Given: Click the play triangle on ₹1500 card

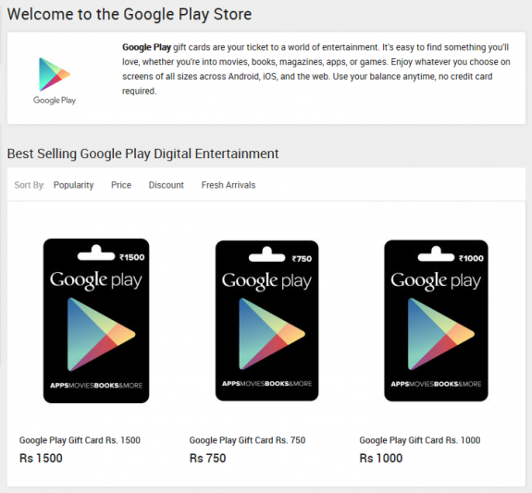Looking at the screenshot, I should click(x=101, y=334).
